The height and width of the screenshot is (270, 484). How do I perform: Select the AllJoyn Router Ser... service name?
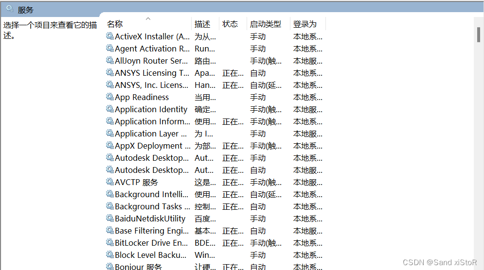151,61
